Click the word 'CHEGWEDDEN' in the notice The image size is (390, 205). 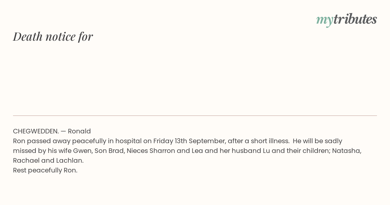pyautogui.click(x=35, y=131)
